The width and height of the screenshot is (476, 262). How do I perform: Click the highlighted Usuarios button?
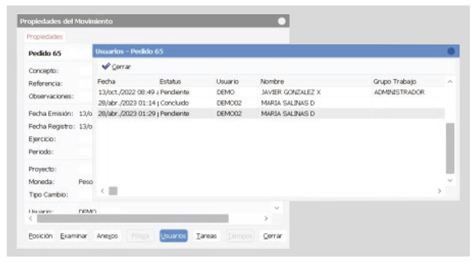(x=173, y=236)
